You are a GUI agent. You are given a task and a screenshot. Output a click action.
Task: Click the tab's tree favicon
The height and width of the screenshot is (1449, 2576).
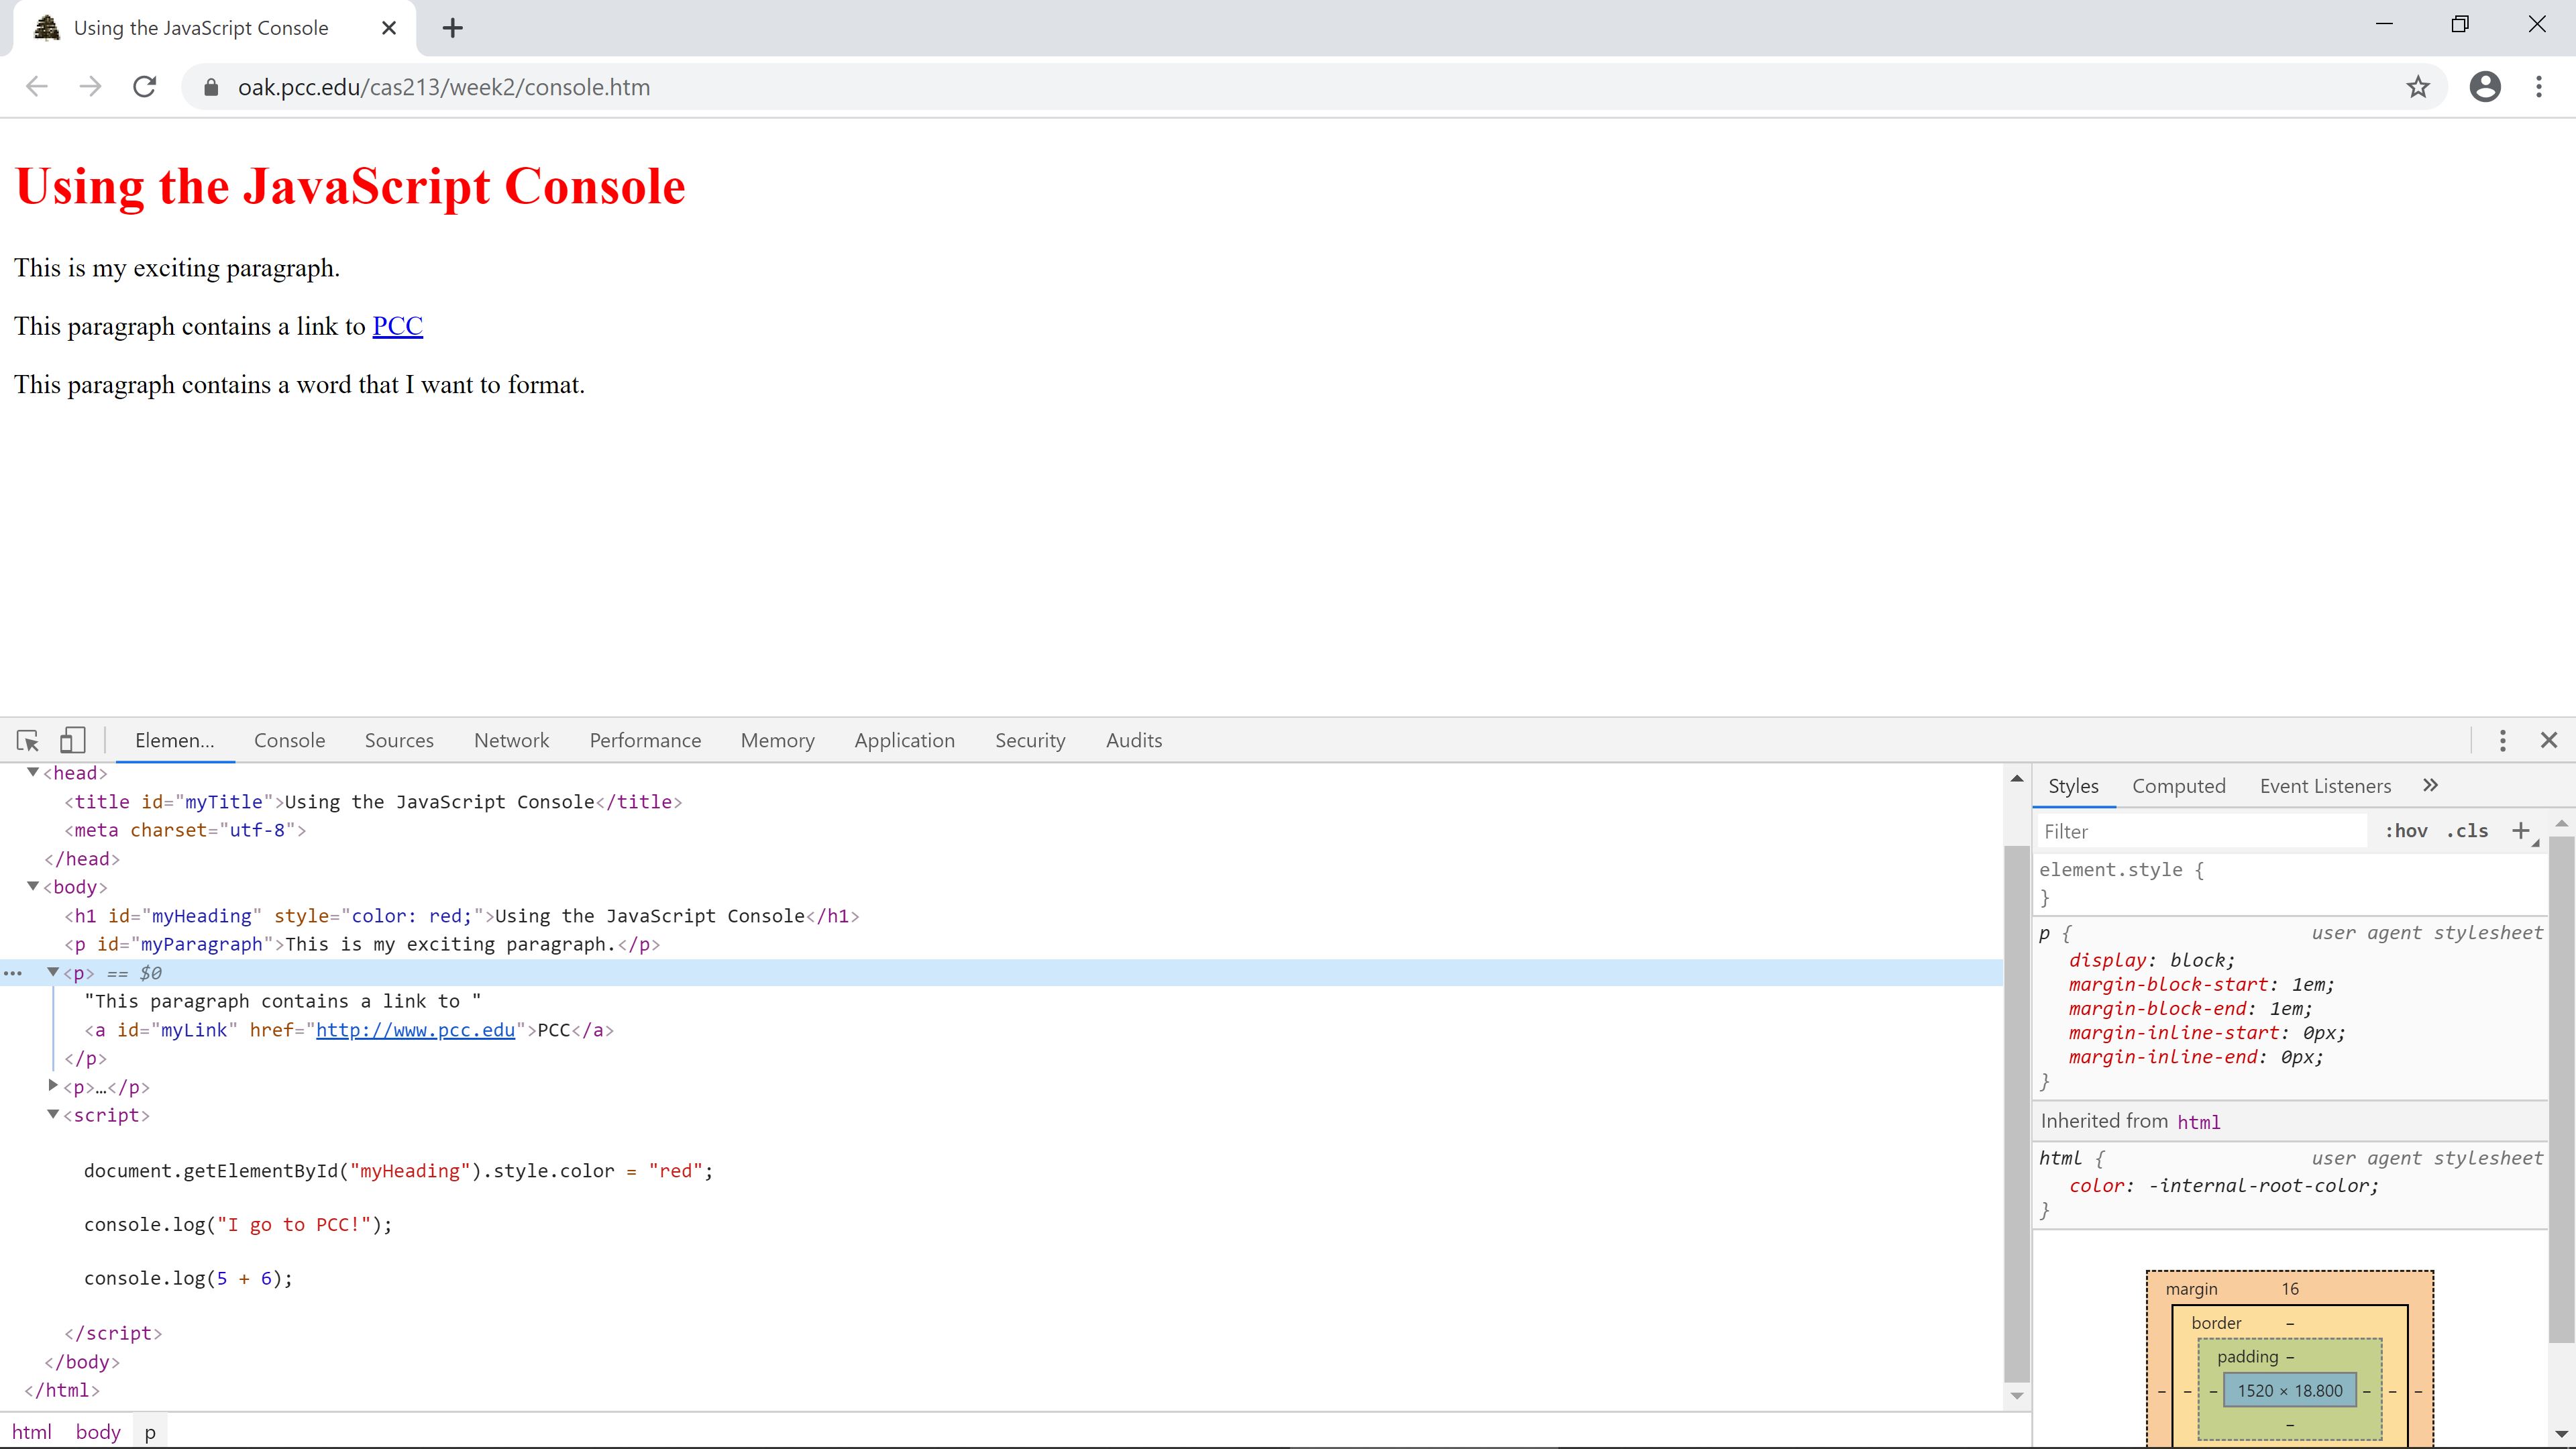pos(46,28)
